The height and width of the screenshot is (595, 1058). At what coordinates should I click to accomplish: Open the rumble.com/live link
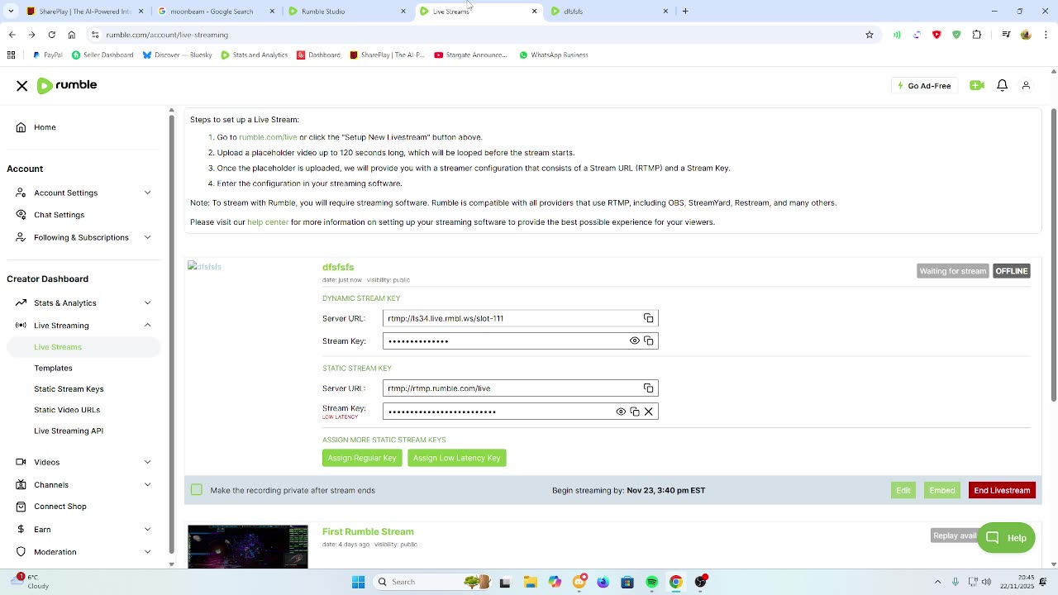[x=268, y=137]
